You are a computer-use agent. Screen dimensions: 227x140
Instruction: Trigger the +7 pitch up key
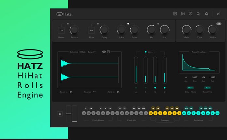coord(134,108)
